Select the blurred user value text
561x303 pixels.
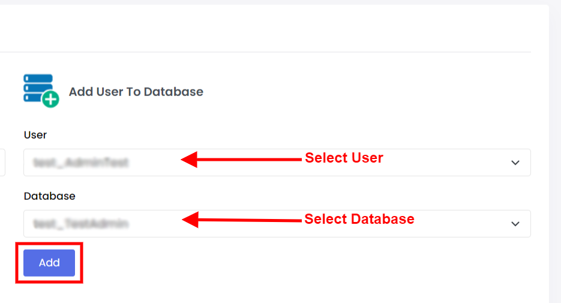(x=81, y=163)
